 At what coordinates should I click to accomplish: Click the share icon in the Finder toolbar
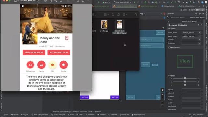pos(113,14)
